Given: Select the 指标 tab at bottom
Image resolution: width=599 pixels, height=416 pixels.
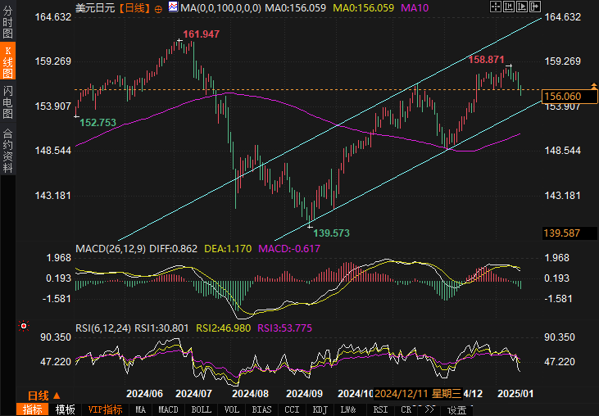Looking at the screenshot, I should [x=33, y=409].
